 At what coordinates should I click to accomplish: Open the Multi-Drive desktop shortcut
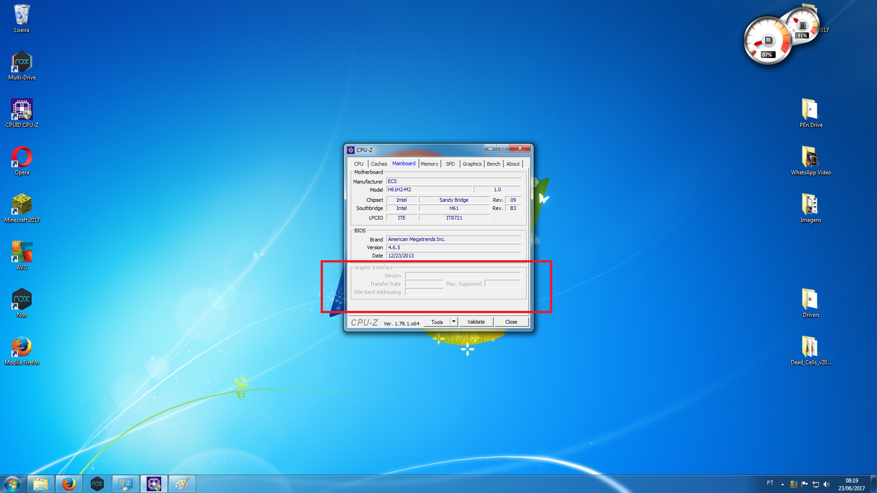point(21,66)
